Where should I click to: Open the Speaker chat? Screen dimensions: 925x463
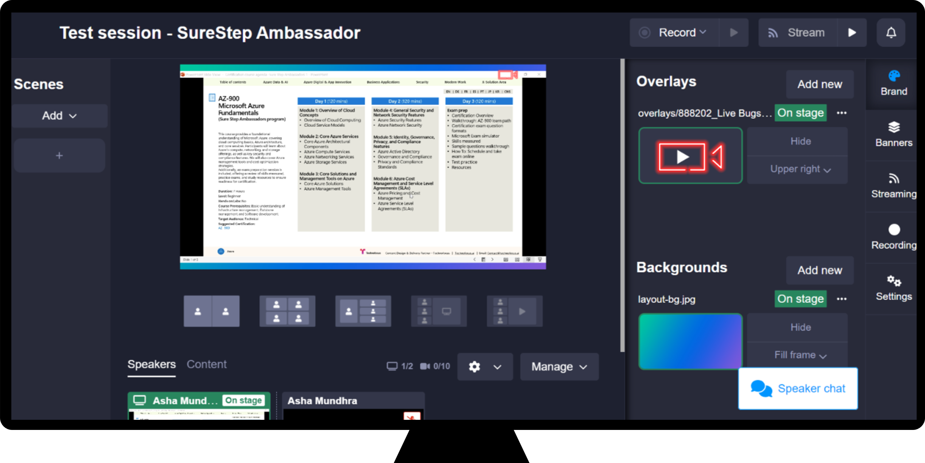[798, 389]
